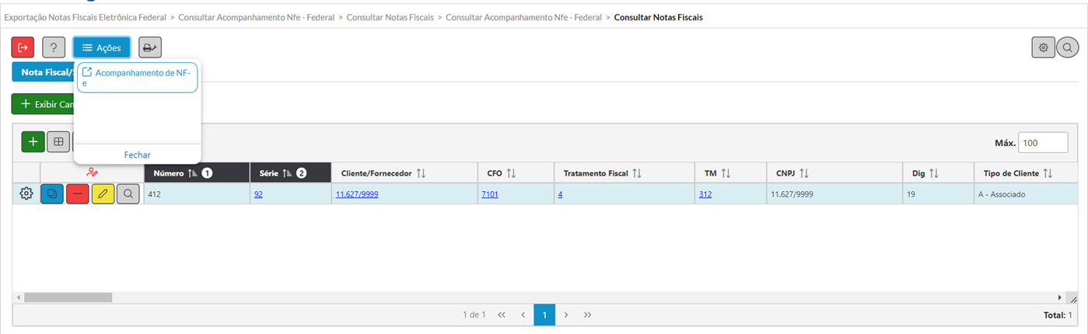Open the row gear options icon
Viewport: 1088px width, 334px height.
(x=26, y=194)
